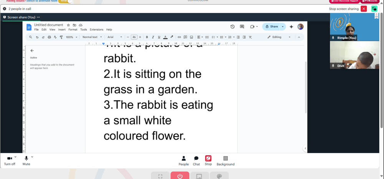Click the highlight color pen icon
Viewport: 384px width, 179px height.
coord(172,37)
